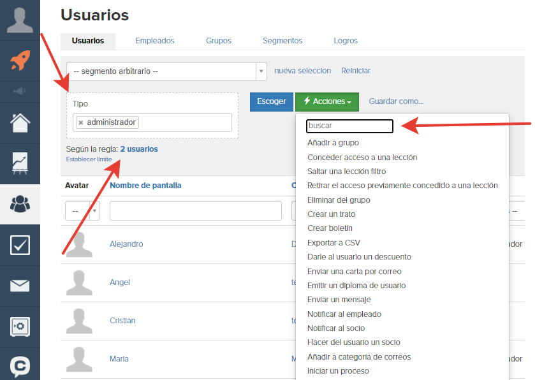The height and width of the screenshot is (380, 535).
Task: Choose Añadir a grupo action
Action: 333,143
